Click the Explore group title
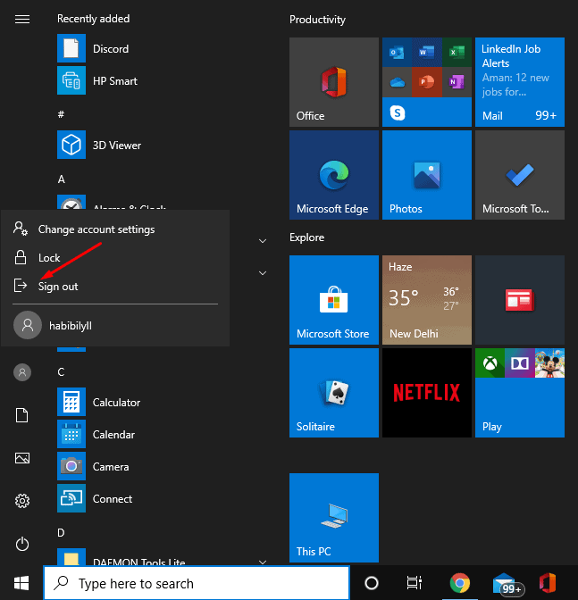Image resolution: width=578 pixels, height=600 pixels. click(306, 237)
